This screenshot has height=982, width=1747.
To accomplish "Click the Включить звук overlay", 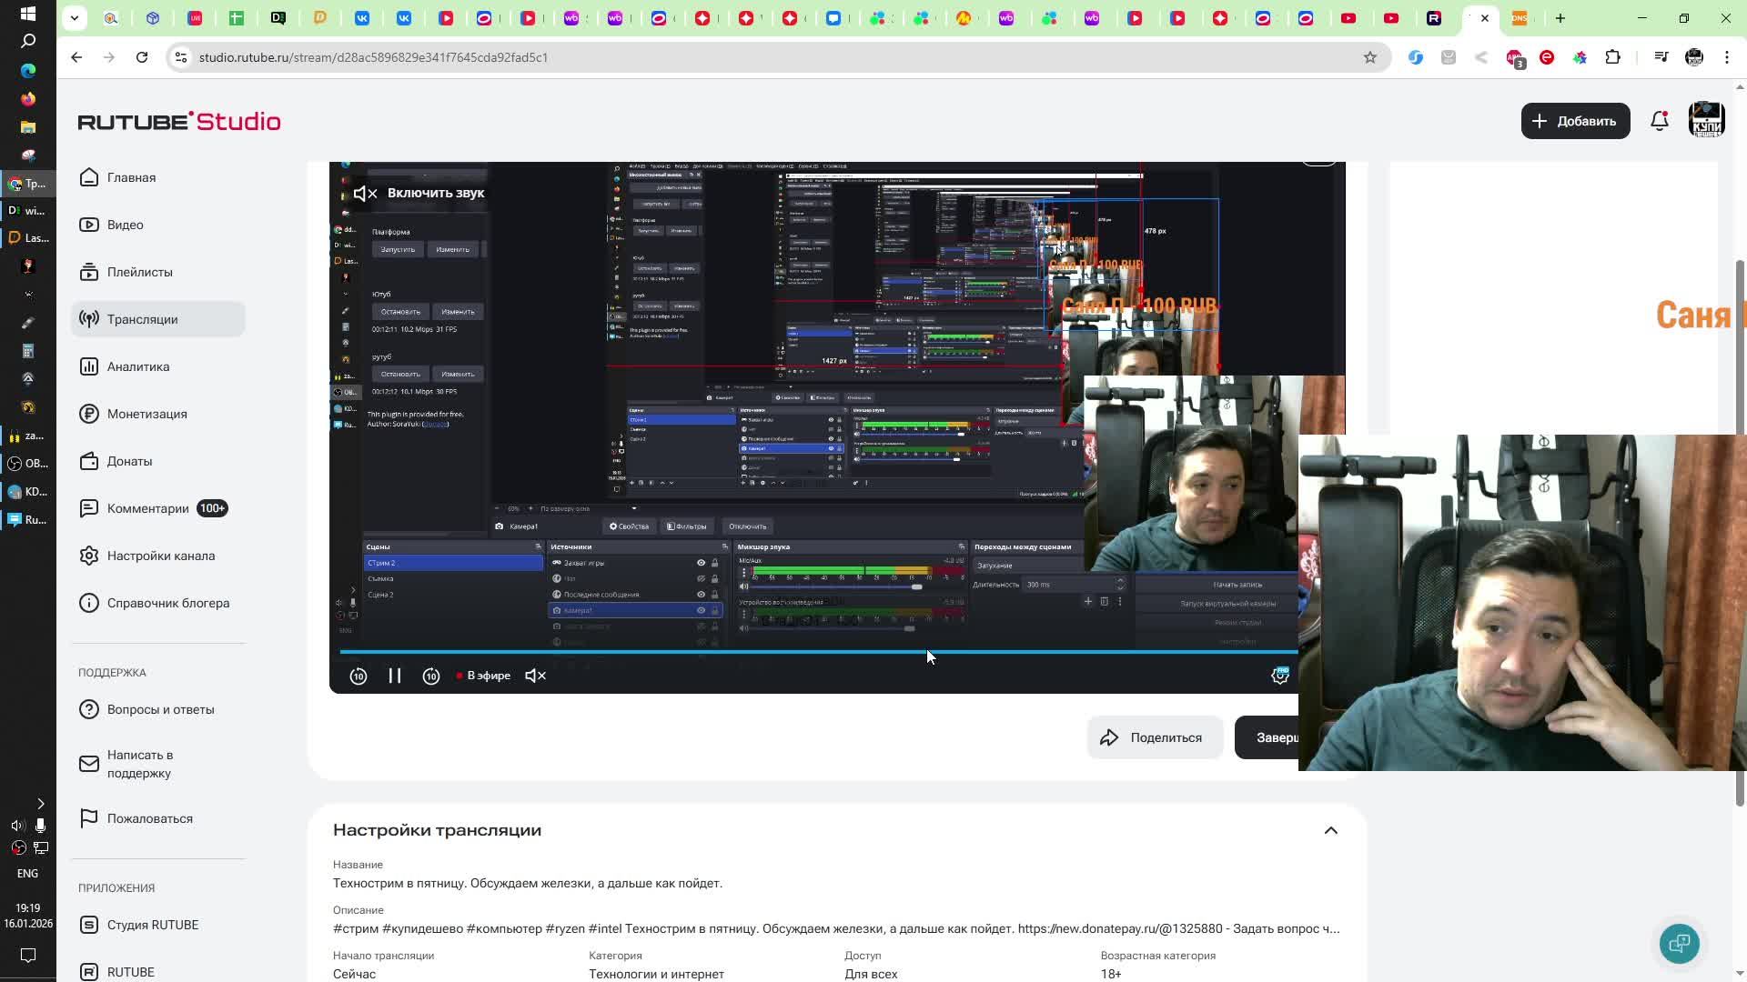I will point(419,193).
